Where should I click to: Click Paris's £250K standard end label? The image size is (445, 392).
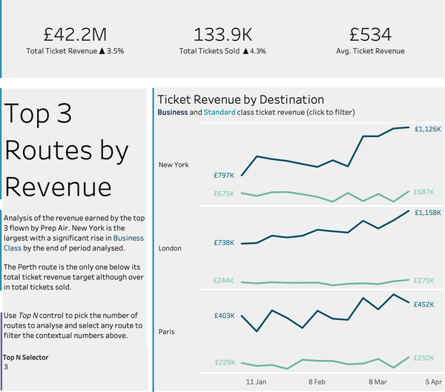click(x=424, y=358)
